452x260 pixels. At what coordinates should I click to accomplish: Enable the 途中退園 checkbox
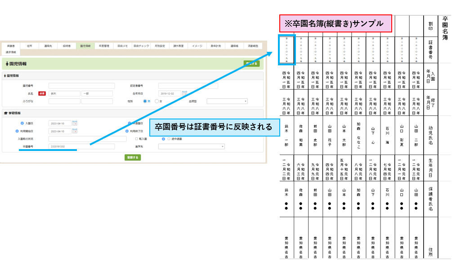click(x=168, y=139)
